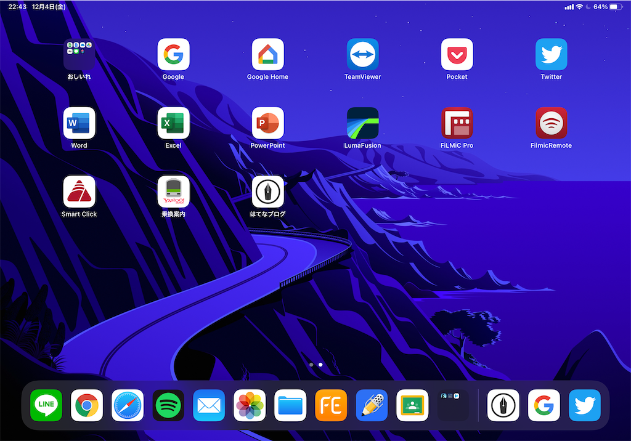The width and height of the screenshot is (631, 441).
Task: Open Photos app in dock
Action: click(250, 405)
